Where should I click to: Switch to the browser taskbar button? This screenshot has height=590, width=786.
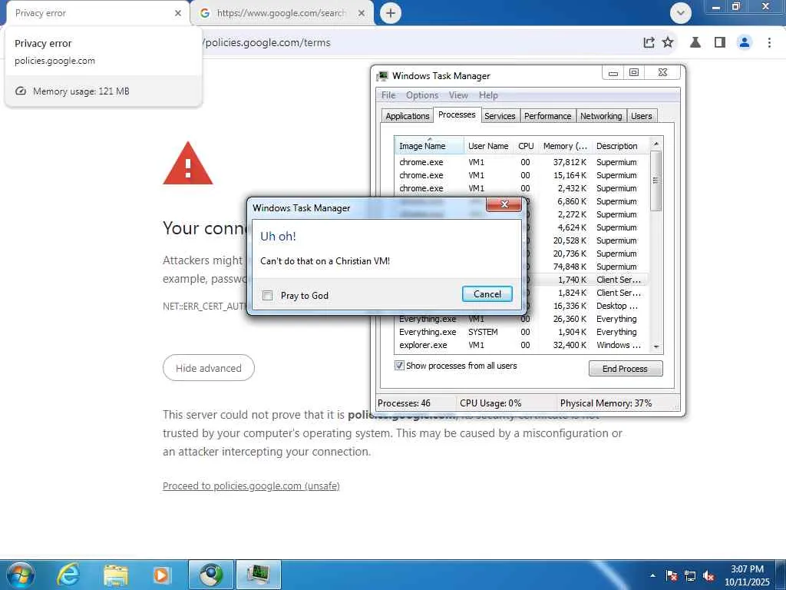[x=211, y=575]
